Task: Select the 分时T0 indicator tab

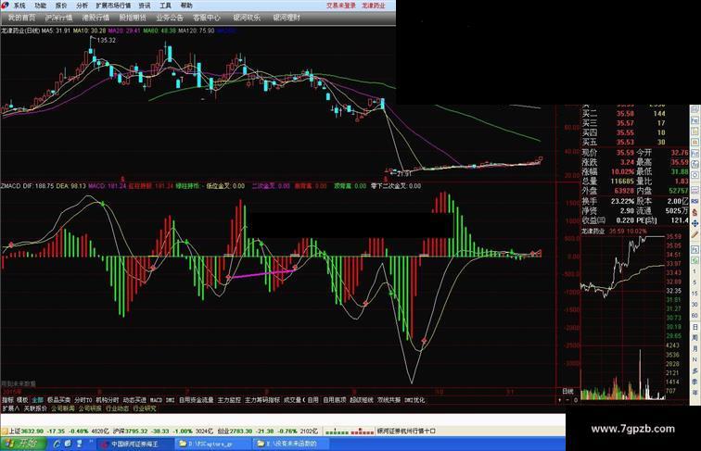Action: pos(83,400)
